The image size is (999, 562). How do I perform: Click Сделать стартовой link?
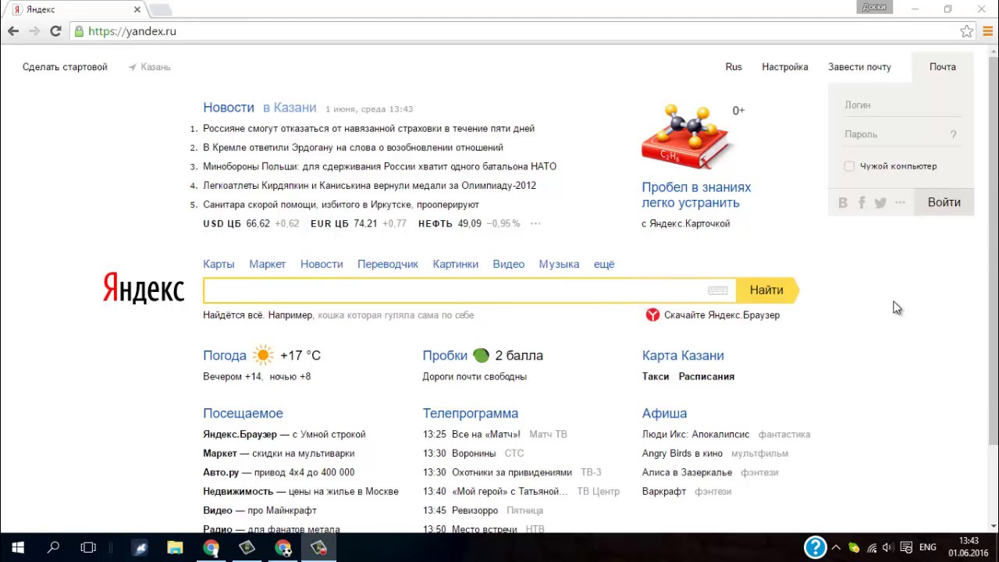click(65, 67)
